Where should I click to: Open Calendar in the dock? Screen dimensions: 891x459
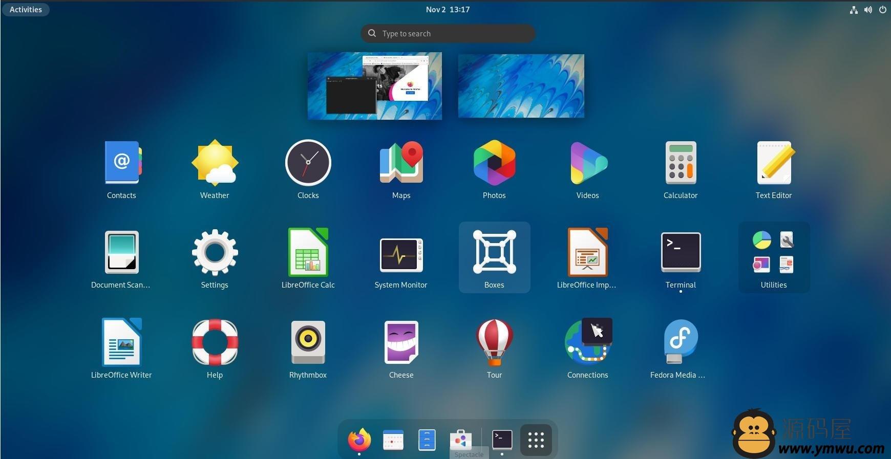click(x=393, y=440)
